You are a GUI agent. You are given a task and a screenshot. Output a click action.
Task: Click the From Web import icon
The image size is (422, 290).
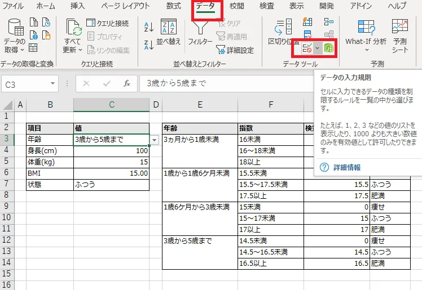click(34, 35)
